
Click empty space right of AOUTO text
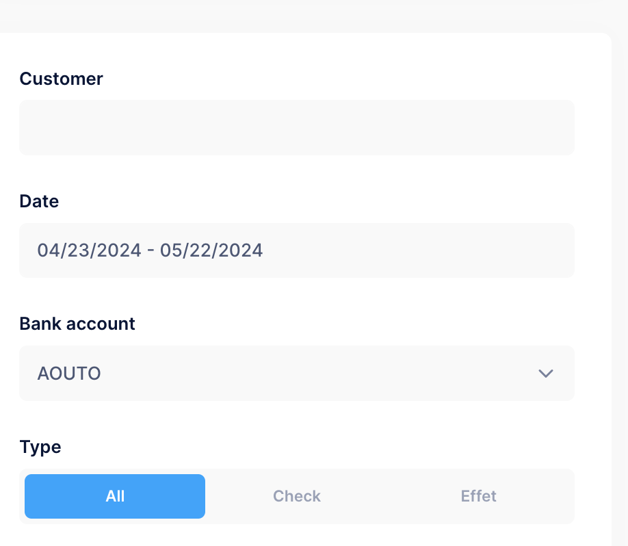(308, 374)
